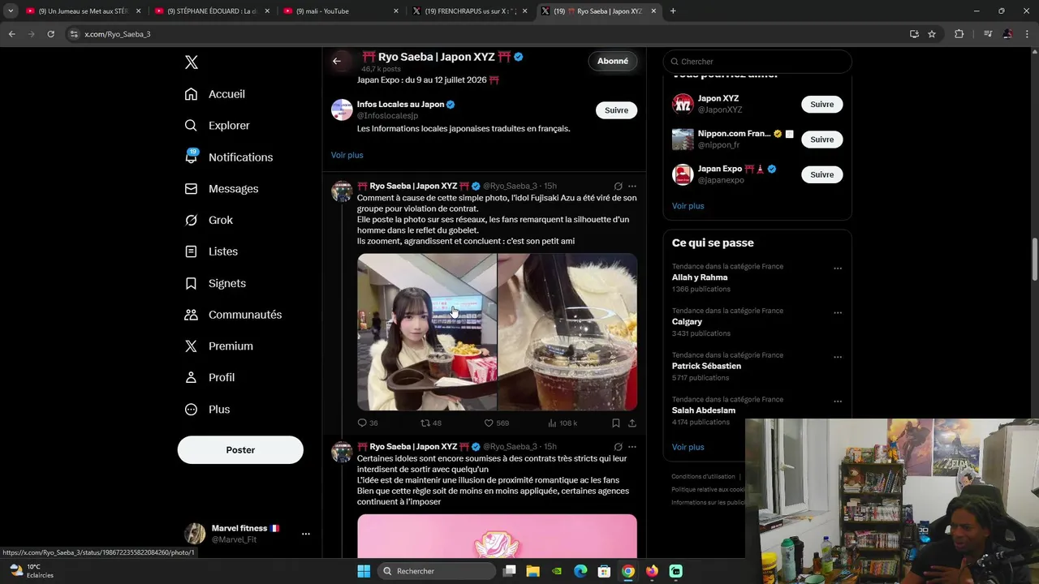Open more options on Fujisaki Azu post
Screen dimensions: 1039x584
632,186
